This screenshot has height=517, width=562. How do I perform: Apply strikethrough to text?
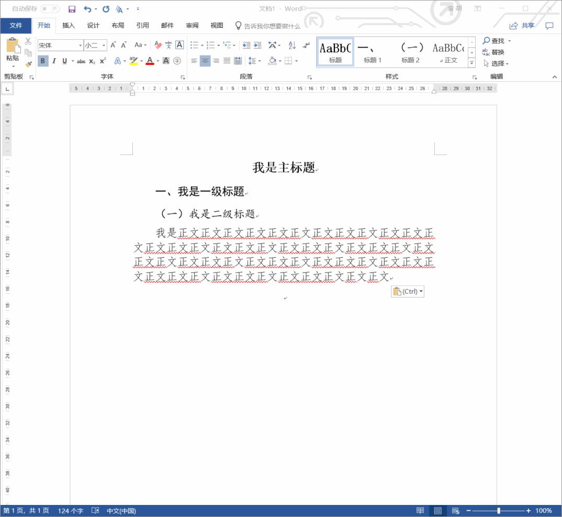click(81, 61)
